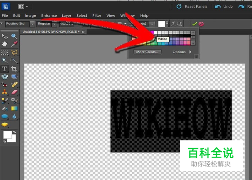Image resolution: width=252 pixels, height=180 pixels.
Task: Swap foreground and background colors
Action: pos(15,132)
